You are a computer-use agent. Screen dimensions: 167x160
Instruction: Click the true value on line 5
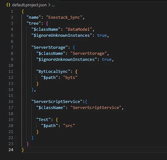pyautogui.click(x=102, y=35)
